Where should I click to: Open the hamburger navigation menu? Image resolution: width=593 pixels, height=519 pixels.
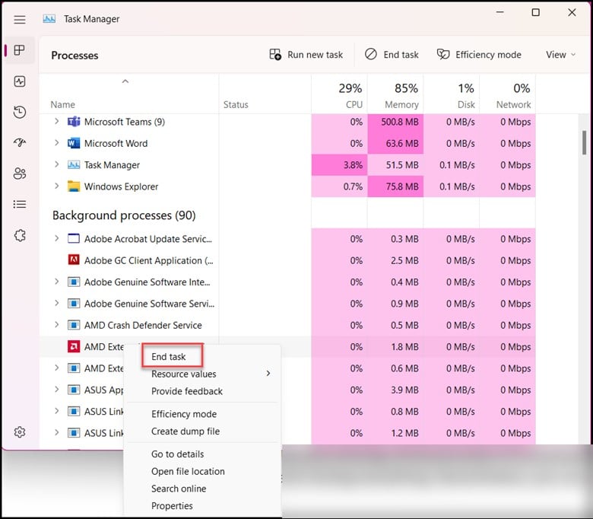[x=20, y=19]
